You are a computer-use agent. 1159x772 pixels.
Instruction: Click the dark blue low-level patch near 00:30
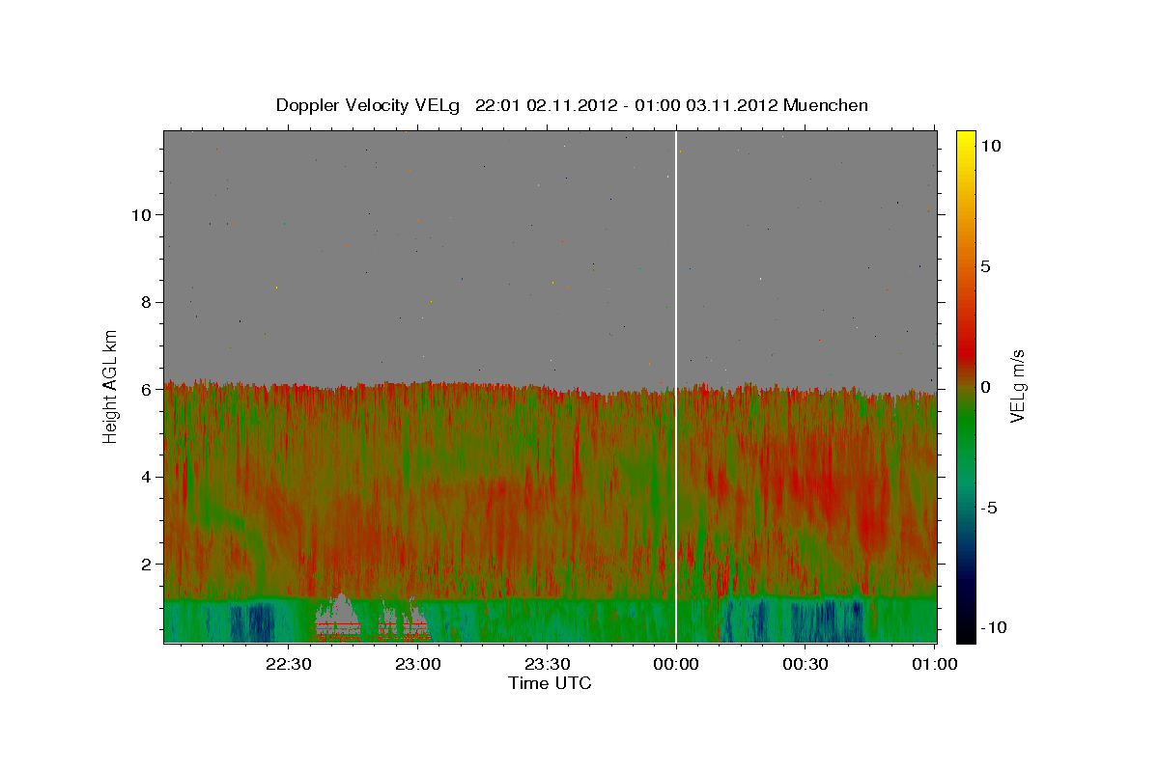826,620
